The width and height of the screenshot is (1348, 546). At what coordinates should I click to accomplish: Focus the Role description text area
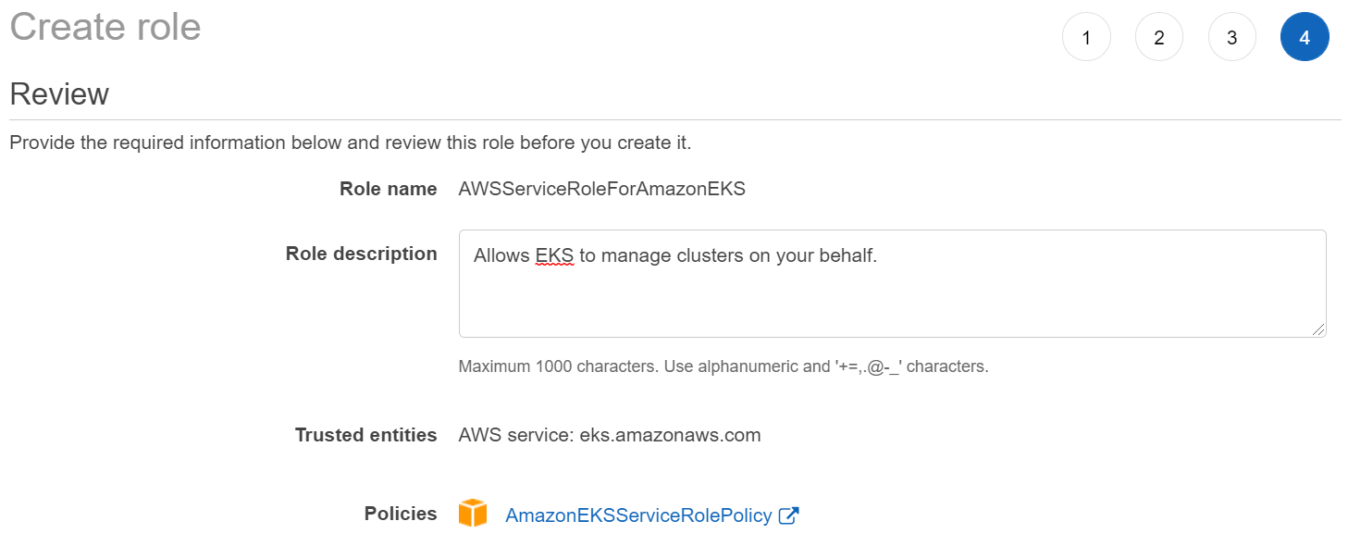point(892,296)
